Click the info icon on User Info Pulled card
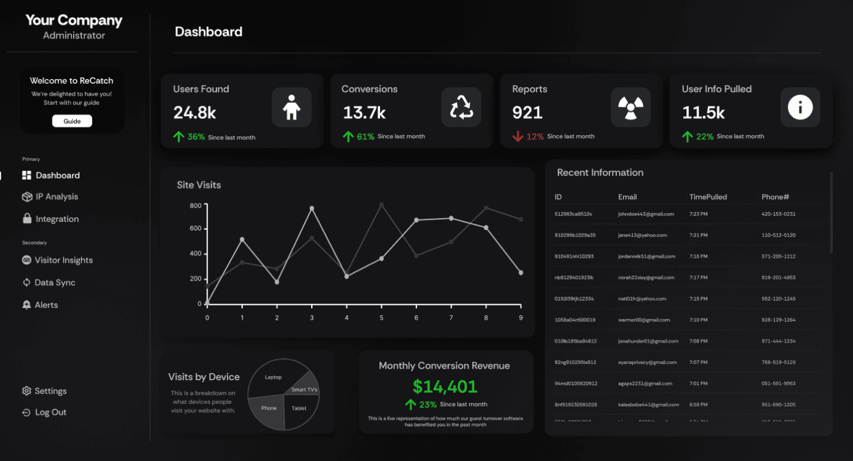853x461 pixels. [800, 107]
